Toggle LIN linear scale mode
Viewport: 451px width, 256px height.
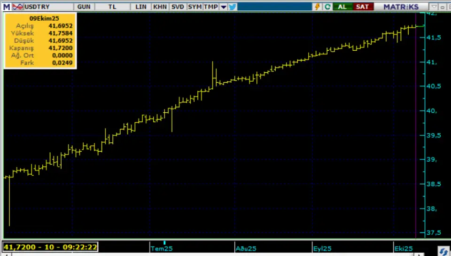pos(141,7)
